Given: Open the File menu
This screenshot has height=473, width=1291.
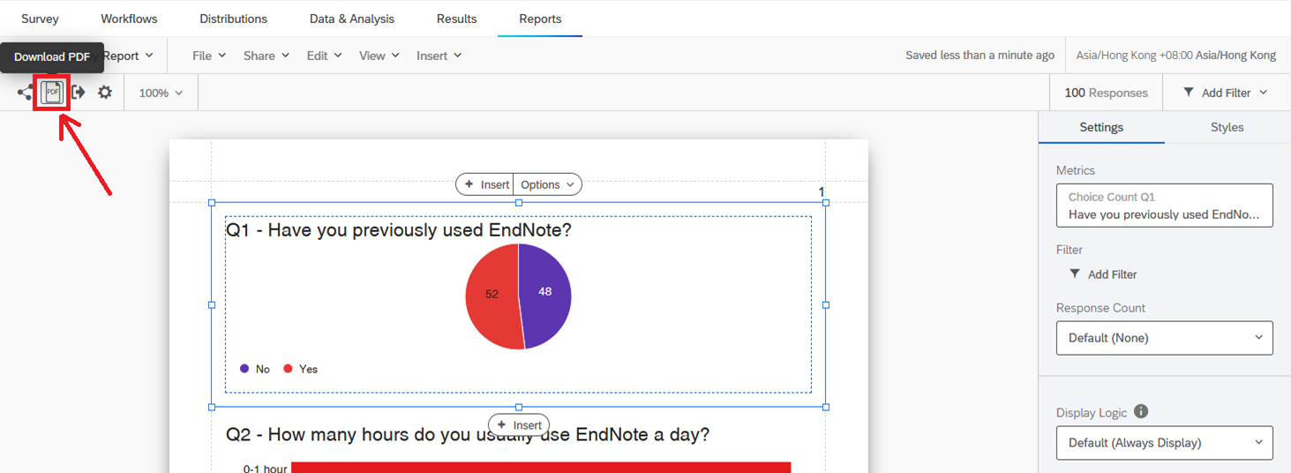Looking at the screenshot, I should click(209, 56).
